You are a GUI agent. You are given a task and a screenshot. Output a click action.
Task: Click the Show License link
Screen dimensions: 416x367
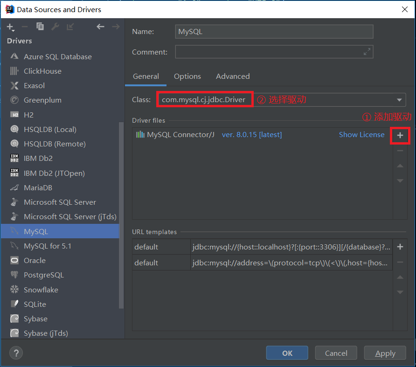click(361, 134)
